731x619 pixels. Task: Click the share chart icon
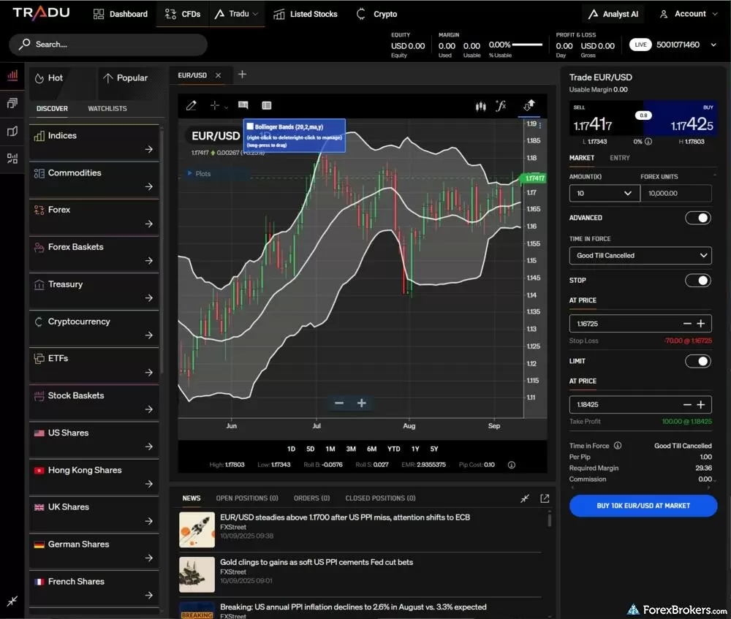pyautogui.click(x=529, y=105)
